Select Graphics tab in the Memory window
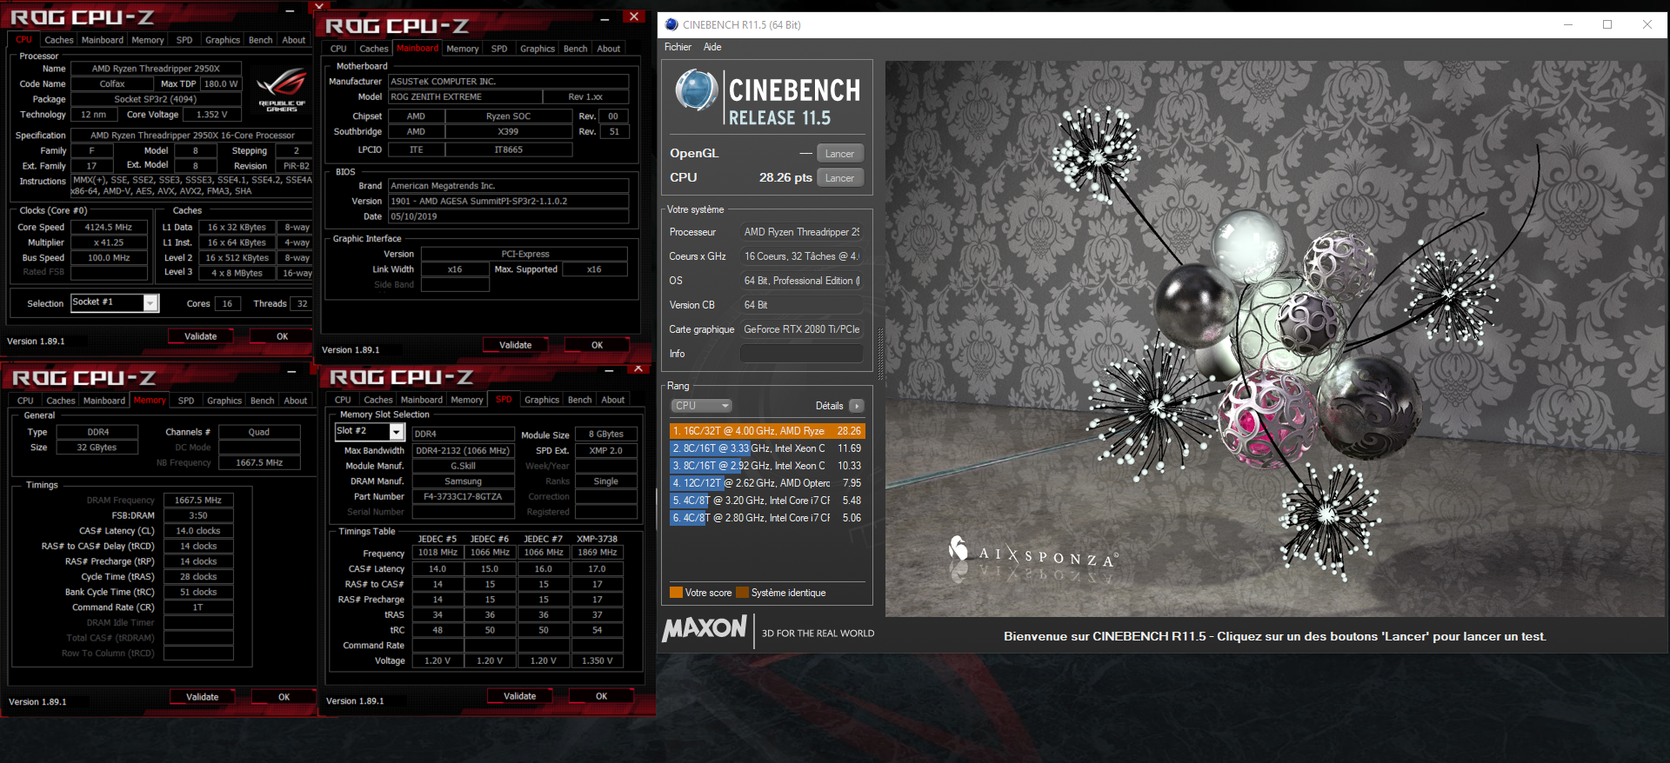1670x763 pixels. pyautogui.click(x=224, y=401)
